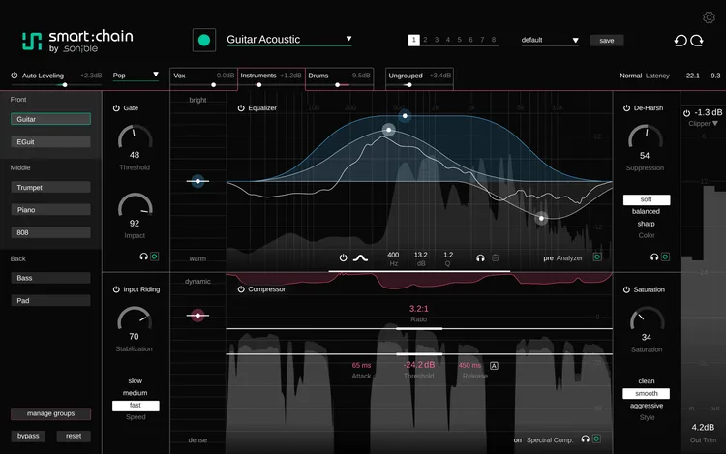Select the Ungrouped group tab

(x=419, y=78)
